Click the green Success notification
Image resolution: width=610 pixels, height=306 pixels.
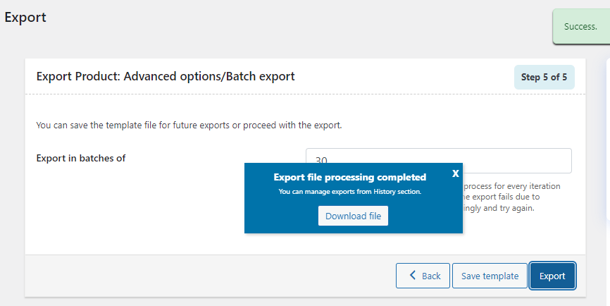[x=581, y=27]
